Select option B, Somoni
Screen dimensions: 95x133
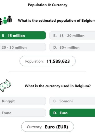72,101
